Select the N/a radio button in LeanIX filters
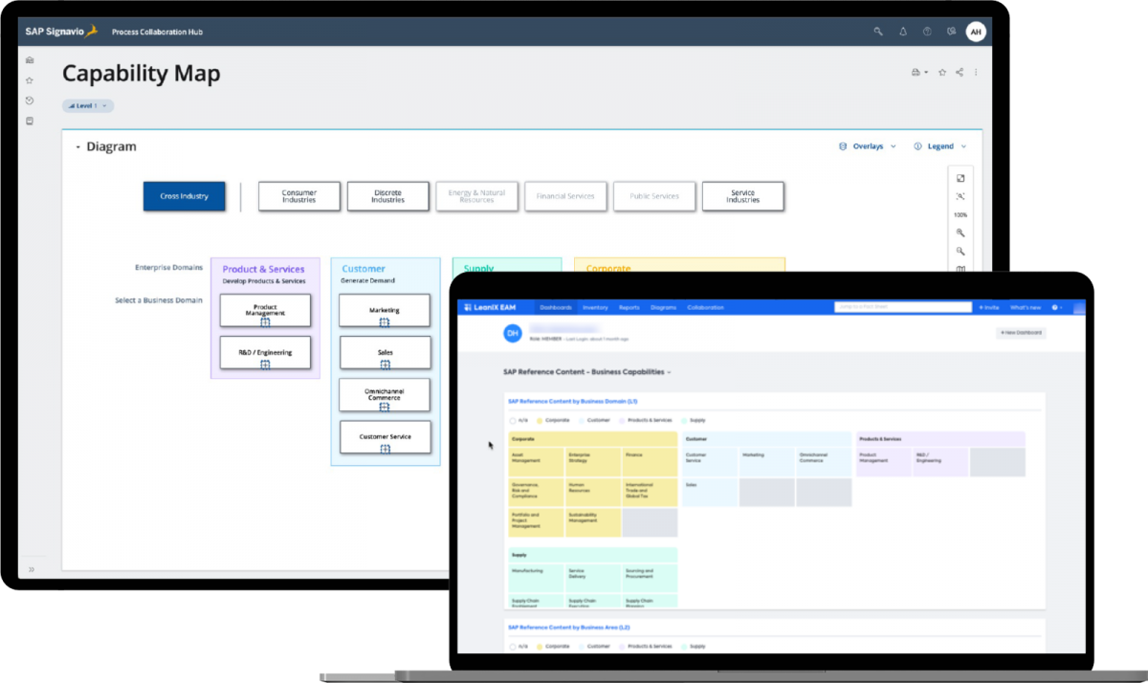Screen dimensions: 1148x683 point(513,420)
